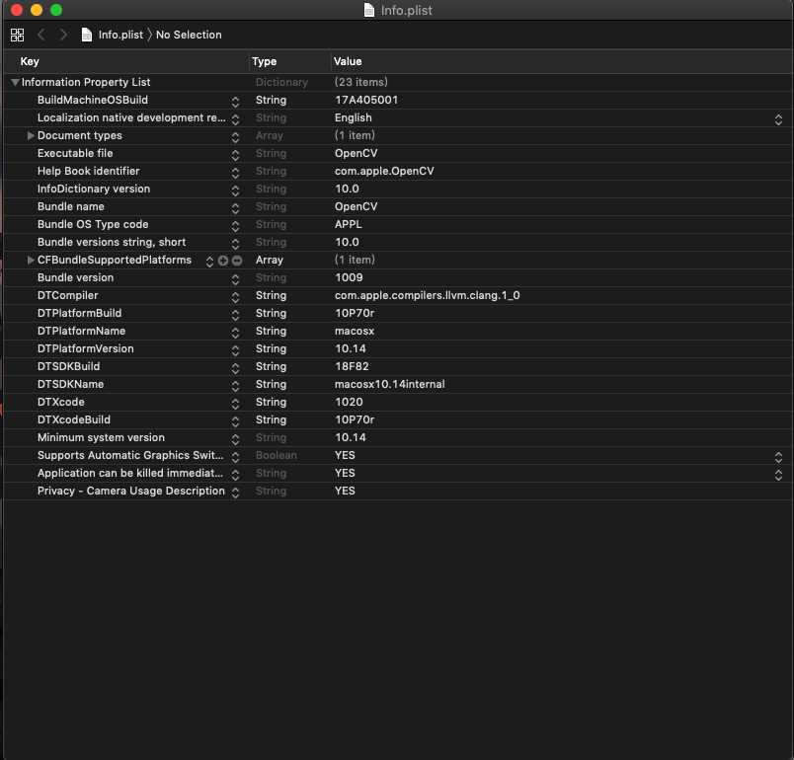
Task: Select the Privacy - Camera Usage Description key
Action: tap(130, 491)
